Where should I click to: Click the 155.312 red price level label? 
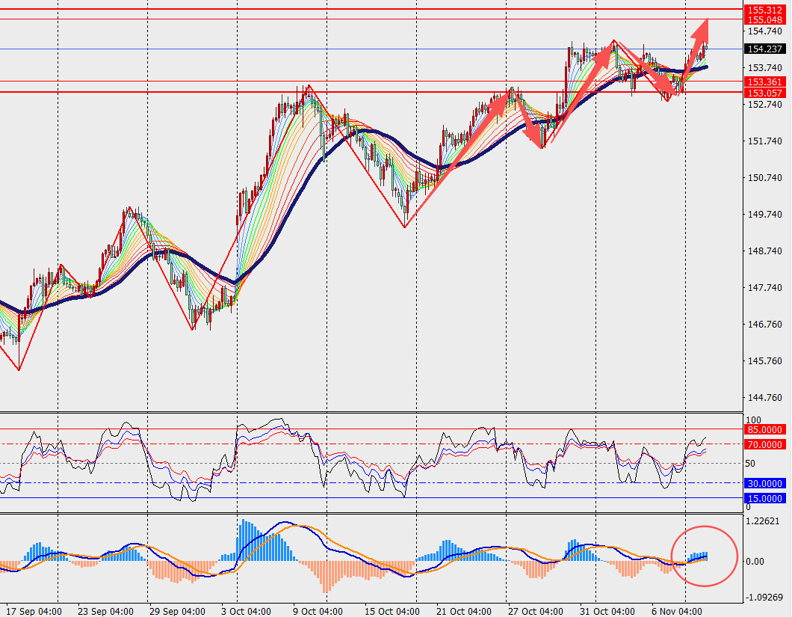tap(764, 10)
